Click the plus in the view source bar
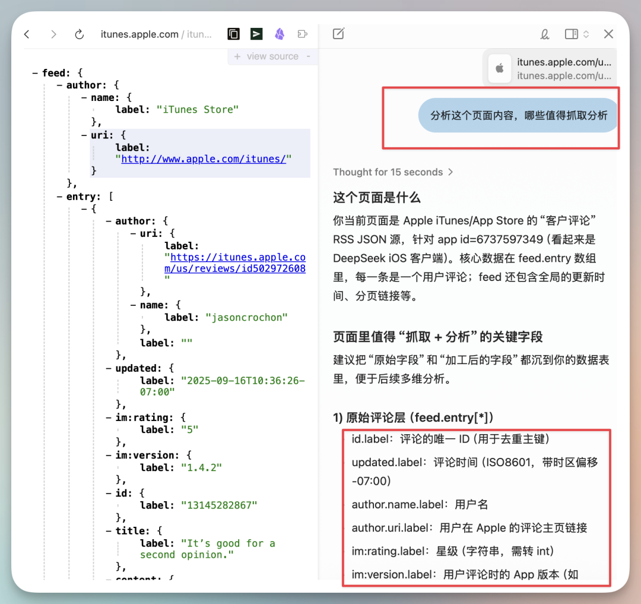The width and height of the screenshot is (641, 604). coord(237,56)
